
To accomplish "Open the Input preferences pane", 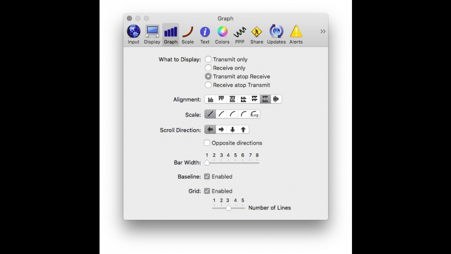I will (133, 35).
